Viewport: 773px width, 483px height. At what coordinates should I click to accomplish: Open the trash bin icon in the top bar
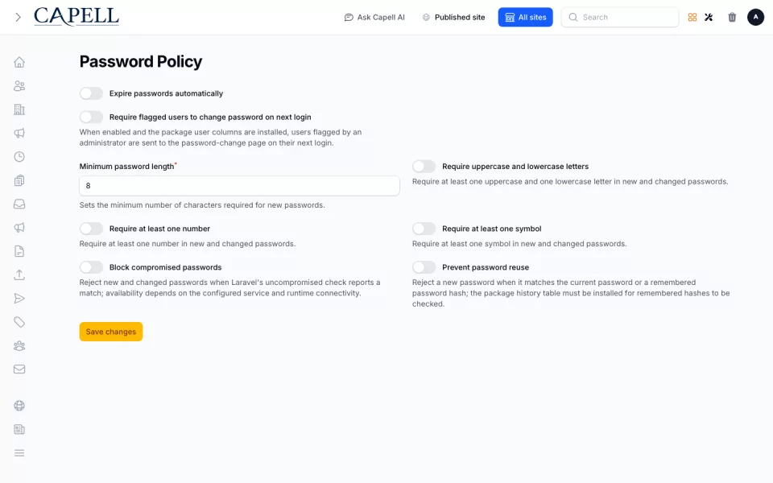point(732,17)
